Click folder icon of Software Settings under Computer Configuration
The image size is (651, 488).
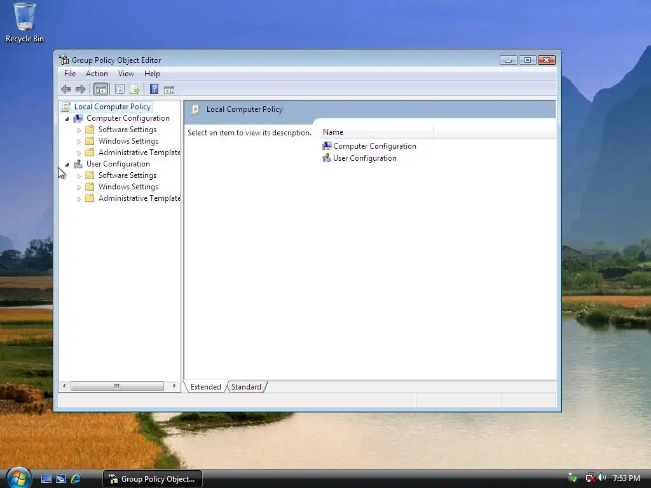pyautogui.click(x=90, y=130)
